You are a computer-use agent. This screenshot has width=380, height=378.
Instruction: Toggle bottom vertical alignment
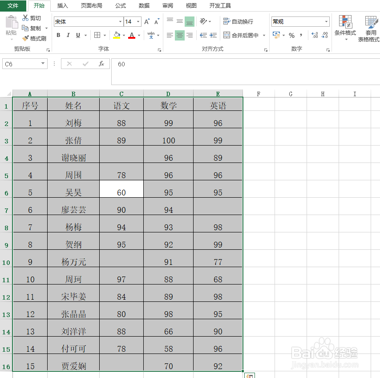click(190, 21)
